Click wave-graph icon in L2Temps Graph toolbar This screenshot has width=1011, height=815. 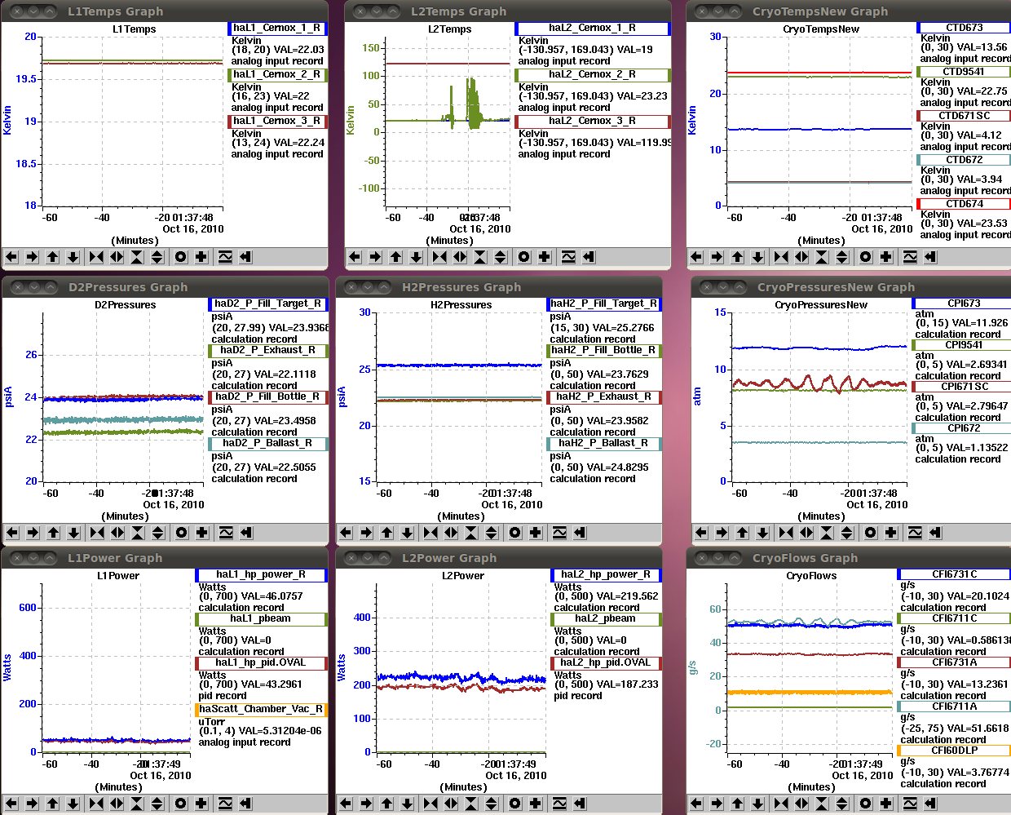point(568,257)
